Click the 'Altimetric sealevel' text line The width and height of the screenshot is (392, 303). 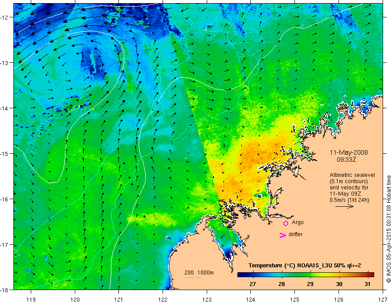pyautogui.click(x=352, y=175)
